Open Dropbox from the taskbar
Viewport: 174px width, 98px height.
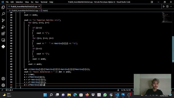coord(93,95)
